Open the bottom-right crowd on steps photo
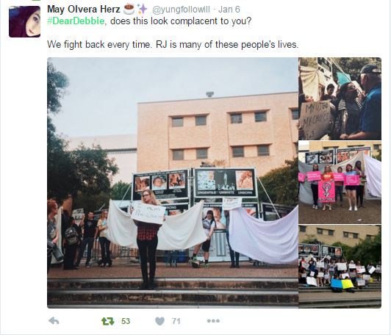391x335 pixels. [x=340, y=267]
